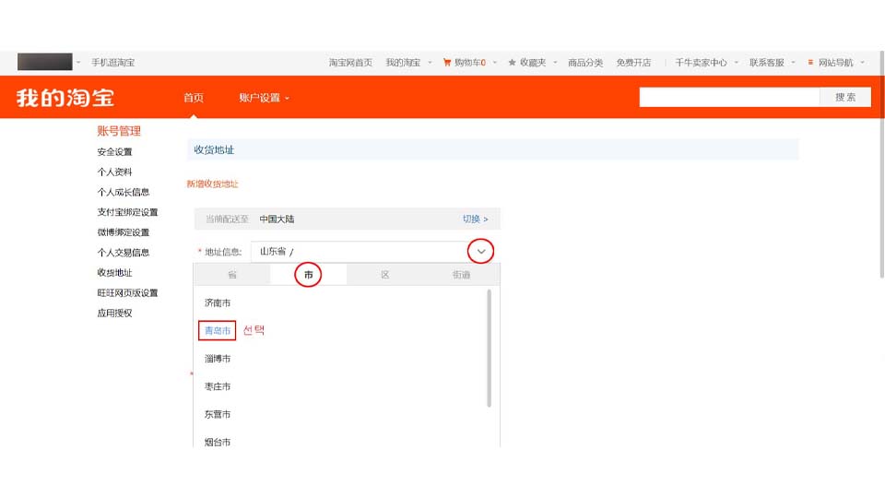Click the search input field
This screenshot has width=885, height=498.
point(729,97)
